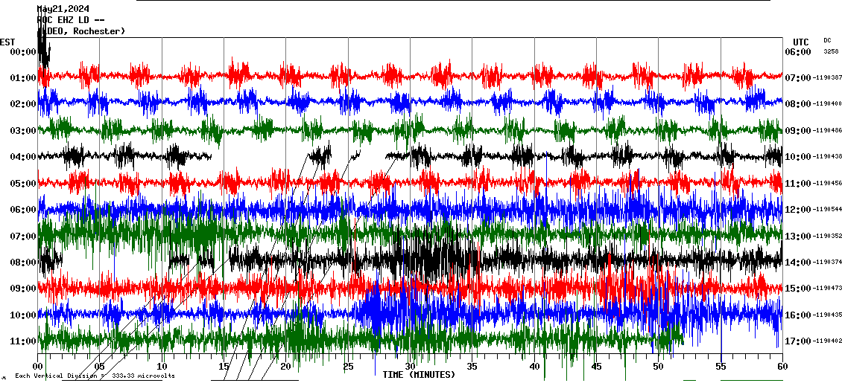Select the 08:00 EST row label
This screenshot has width=842, height=386.
pos(23,263)
